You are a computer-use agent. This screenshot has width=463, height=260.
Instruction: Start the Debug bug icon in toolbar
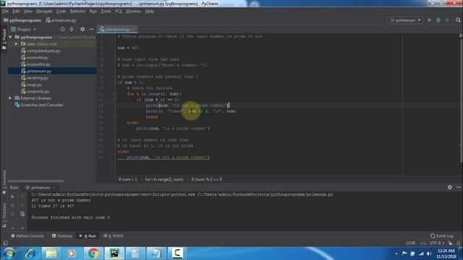(438, 20)
